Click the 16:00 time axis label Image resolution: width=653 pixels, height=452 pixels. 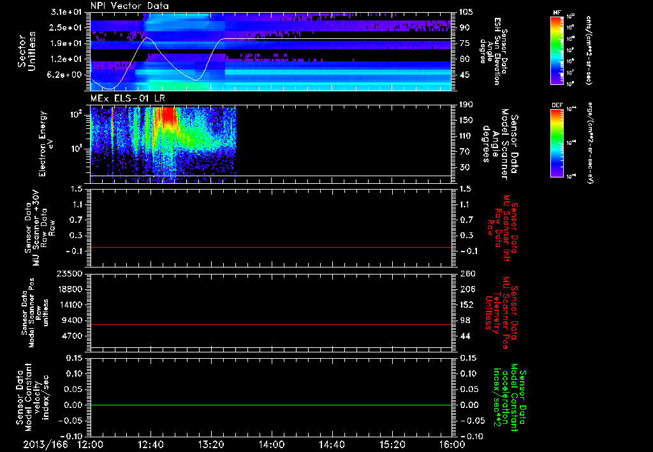click(452, 444)
